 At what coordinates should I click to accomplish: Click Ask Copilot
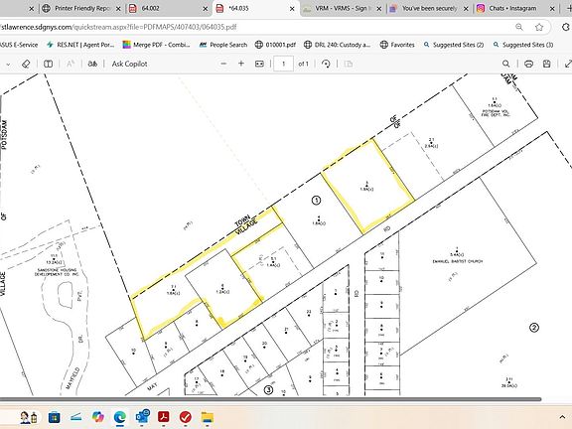129,64
